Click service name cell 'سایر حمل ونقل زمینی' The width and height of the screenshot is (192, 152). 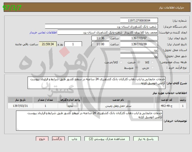coord(118,106)
